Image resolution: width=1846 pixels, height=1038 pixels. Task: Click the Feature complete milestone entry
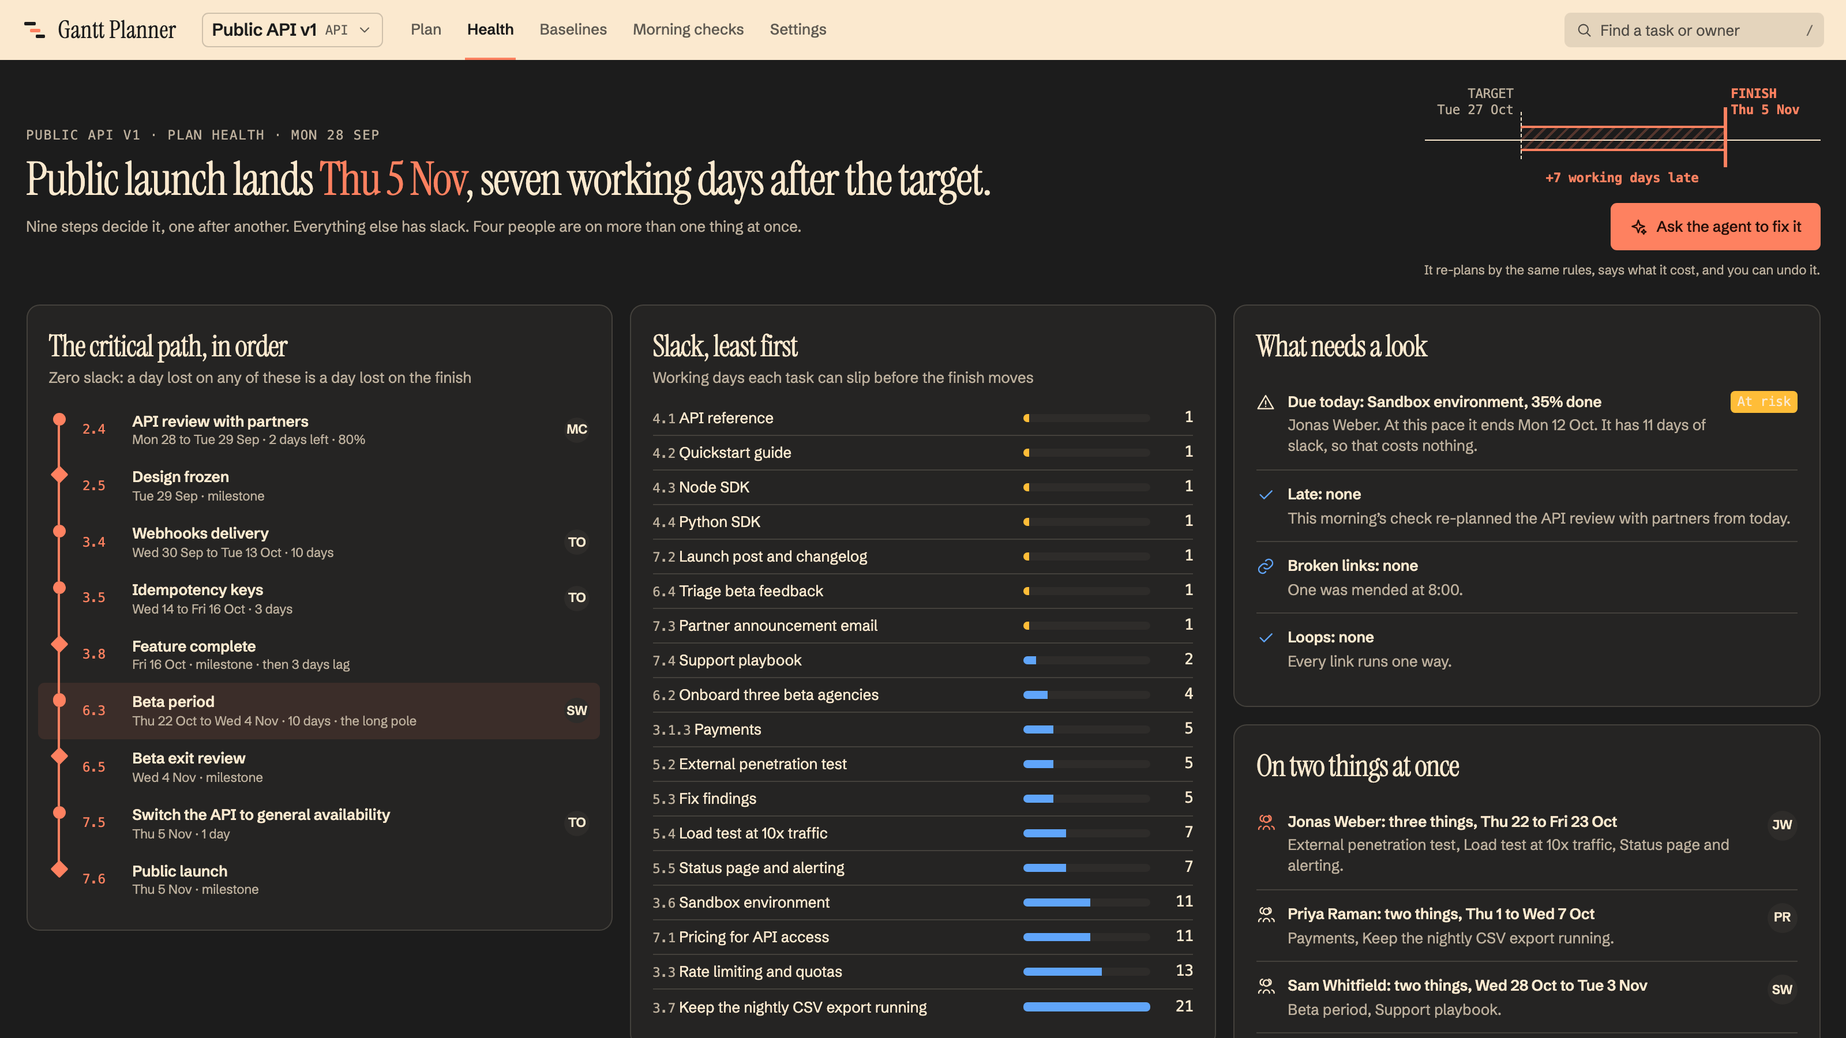pyautogui.click(x=319, y=655)
